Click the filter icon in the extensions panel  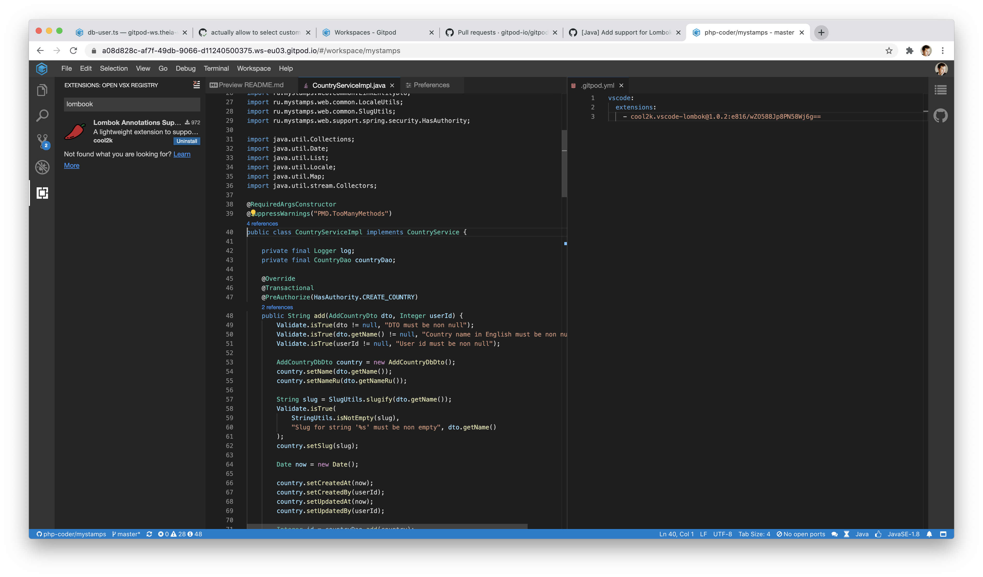[x=196, y=85]
